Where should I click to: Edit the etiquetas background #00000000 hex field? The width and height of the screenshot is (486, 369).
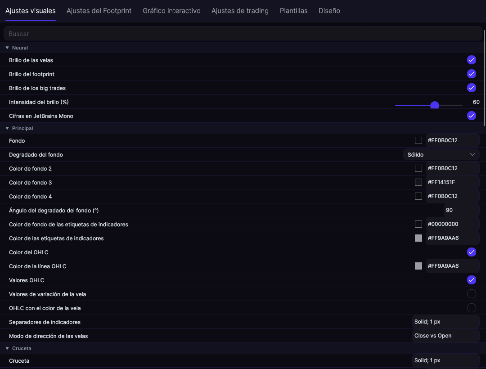coord(452,224)
